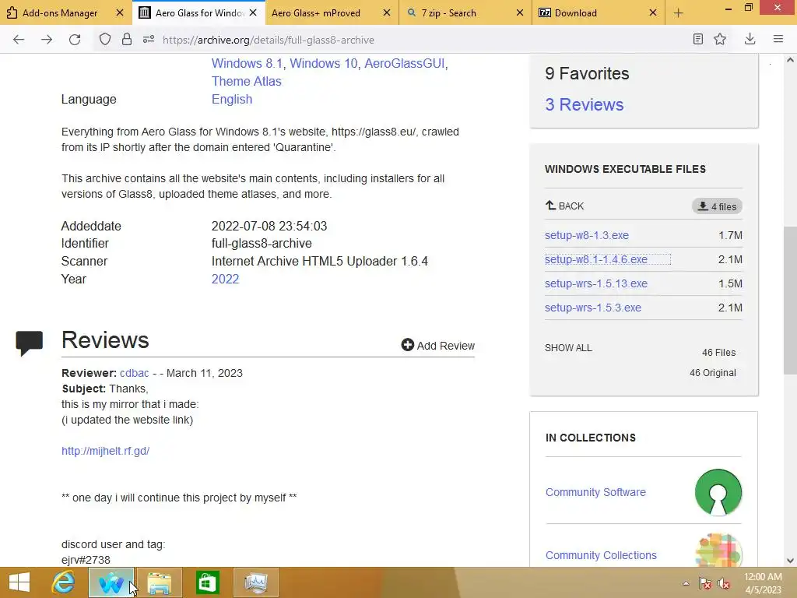Image resolution: width=797 pixels, height=598 pixels.
Task: Go back using the browser back arrow
Action: (19, 40)
